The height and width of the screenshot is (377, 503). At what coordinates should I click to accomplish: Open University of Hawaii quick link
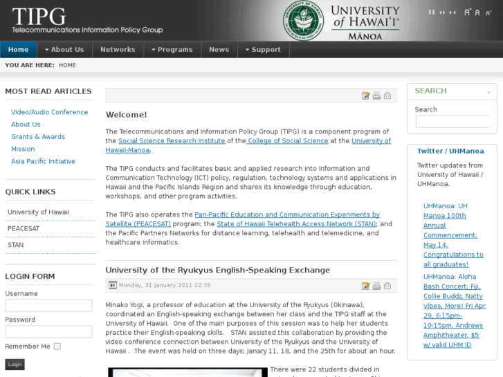tap(38, 212)
